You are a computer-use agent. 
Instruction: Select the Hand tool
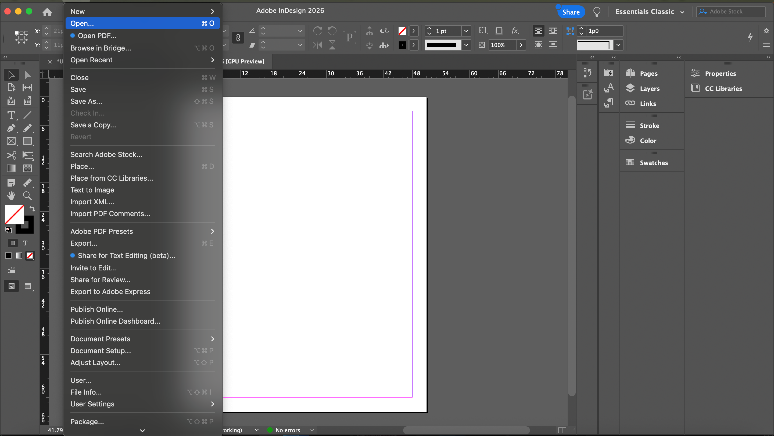point(11,196)
